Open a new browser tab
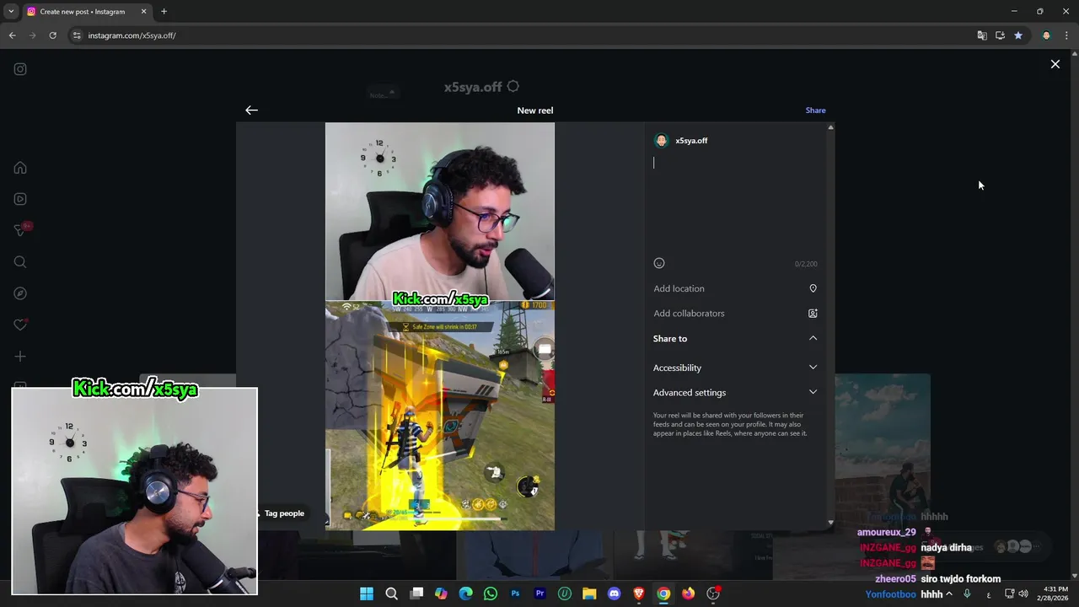This screenshot has width=1079, height=607. (x=164, y=12)
